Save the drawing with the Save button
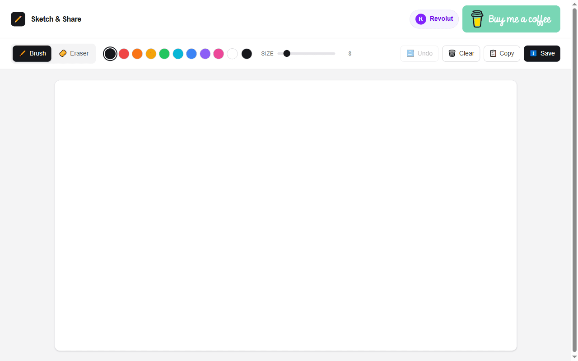578x361 pixels. click(x=542, y=53)
